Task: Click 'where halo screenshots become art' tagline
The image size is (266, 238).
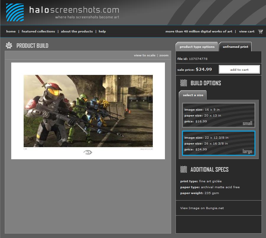Action: (87, 17)
